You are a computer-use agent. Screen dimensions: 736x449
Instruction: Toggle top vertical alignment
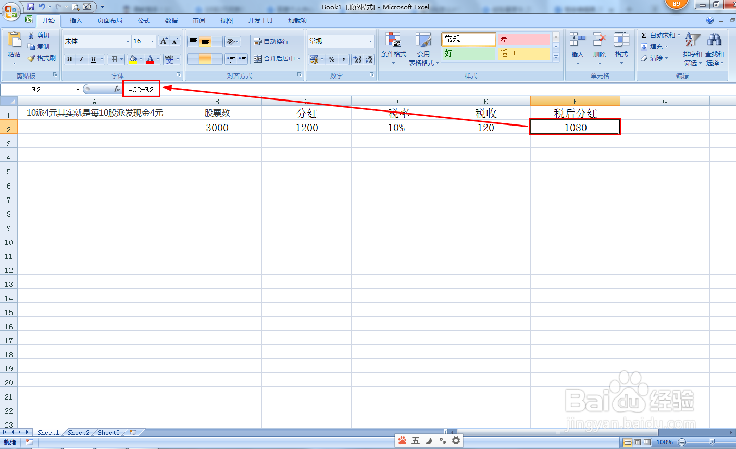(x=193, y=42)
